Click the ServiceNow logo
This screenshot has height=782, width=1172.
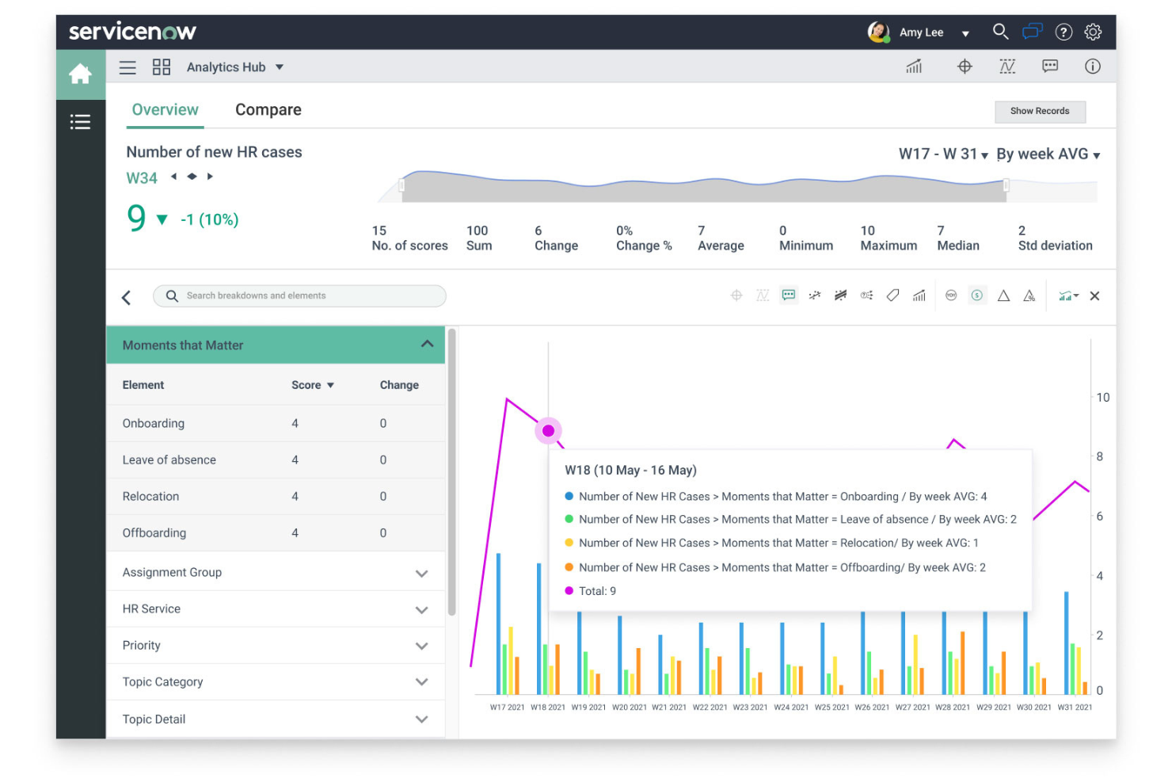pos(132,32)
